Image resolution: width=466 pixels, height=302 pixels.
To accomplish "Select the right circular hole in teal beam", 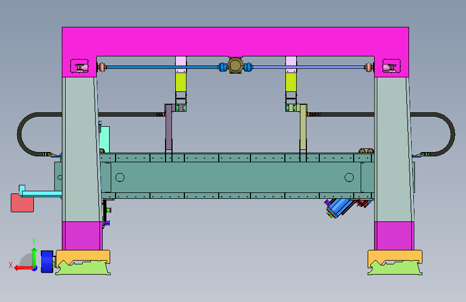I will tap(349, 177).
